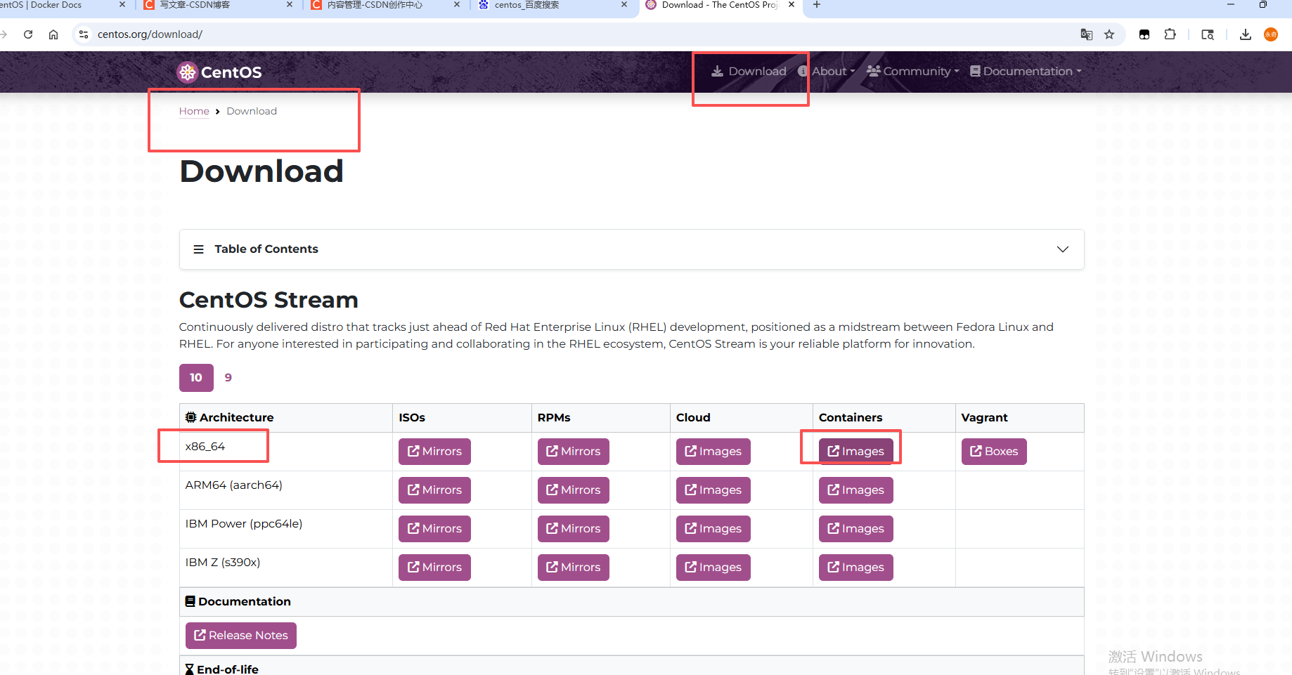Open IBM Power RPMs Mirrors button
This screenshot has width=1292, height=675.
tap(574, 529)
